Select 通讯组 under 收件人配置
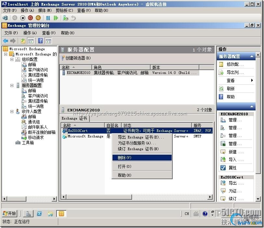Image resolution: width=264 pixels, height=228 pixels. pyautogui.click(x=34, y=122)
